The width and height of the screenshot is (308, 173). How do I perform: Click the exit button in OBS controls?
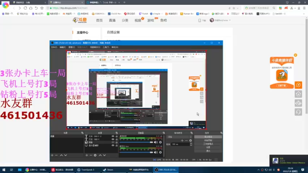click(x=208, y=151)
